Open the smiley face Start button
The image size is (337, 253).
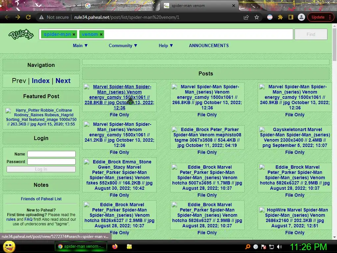pos(9,246)
